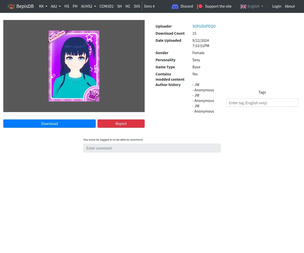Select the Personality value Sexy

pos(196,60)
